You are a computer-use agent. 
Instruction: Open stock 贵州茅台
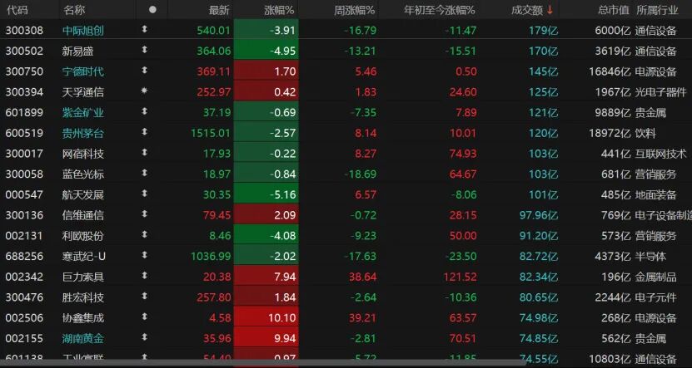click(83, 133)
